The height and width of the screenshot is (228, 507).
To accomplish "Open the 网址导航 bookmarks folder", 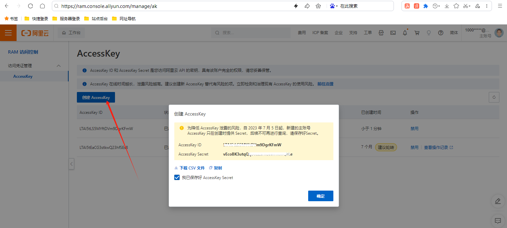I will pos(124,19).
